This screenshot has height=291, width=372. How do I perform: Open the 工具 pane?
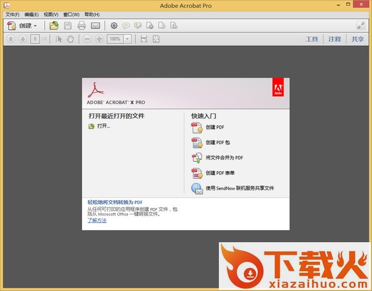pyautogui.click(x=311, y=39)
